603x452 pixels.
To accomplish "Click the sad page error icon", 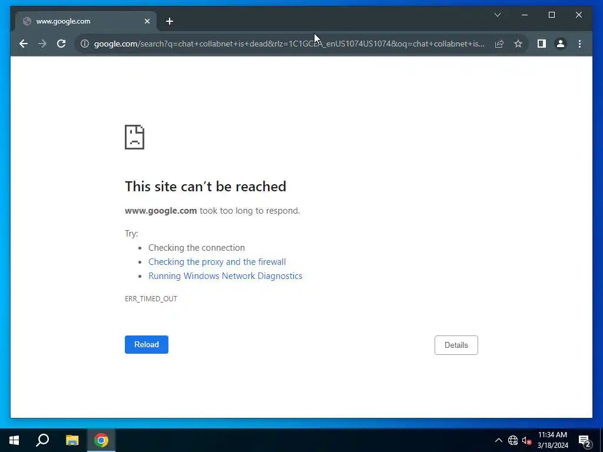I will [135, 137].
